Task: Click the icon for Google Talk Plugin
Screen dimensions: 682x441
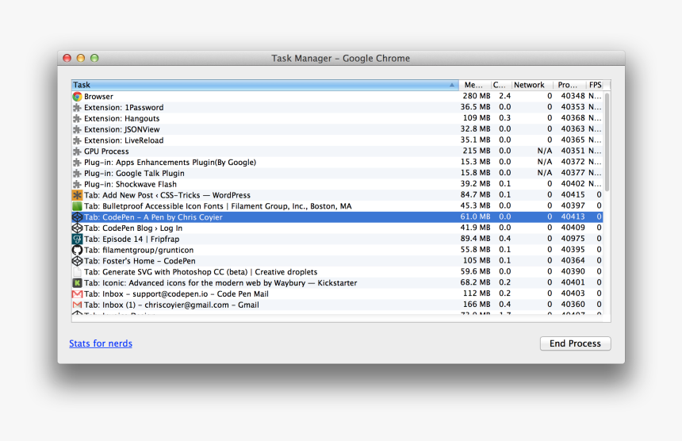Action: (77, 173)
